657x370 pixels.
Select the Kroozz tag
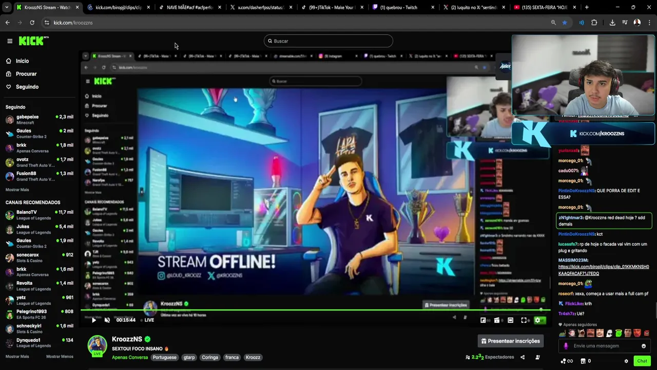253,358
